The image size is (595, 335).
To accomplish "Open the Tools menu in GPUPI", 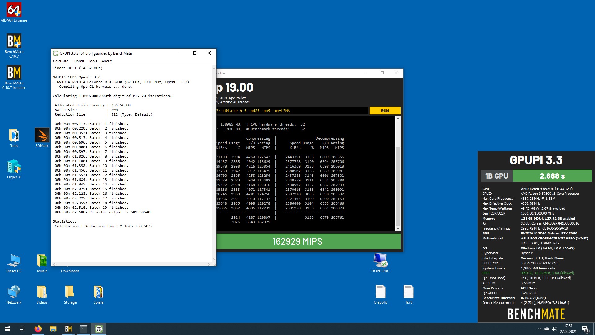I will [93, 61].
